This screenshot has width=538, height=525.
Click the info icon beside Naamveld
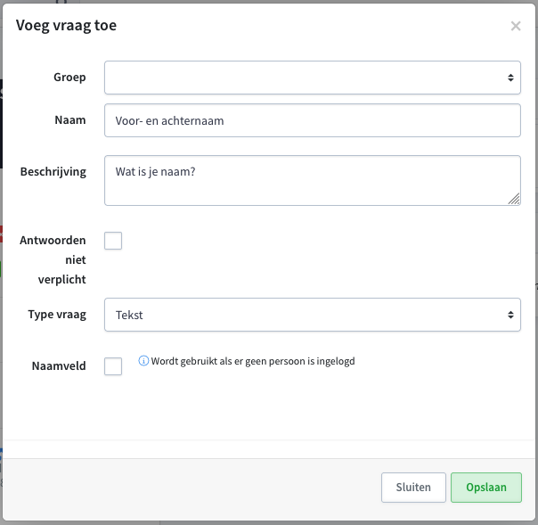pos(143,361)
